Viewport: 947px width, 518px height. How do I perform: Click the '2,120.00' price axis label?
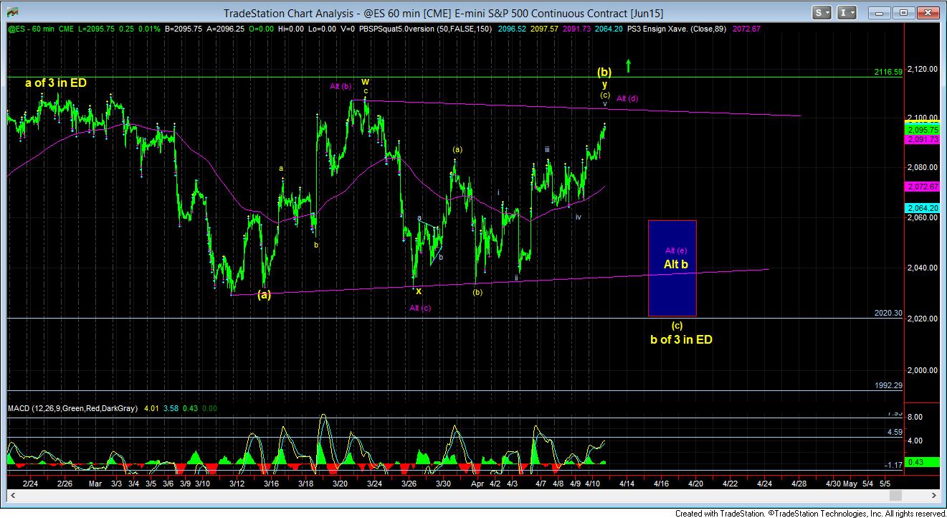click(923, 69)
